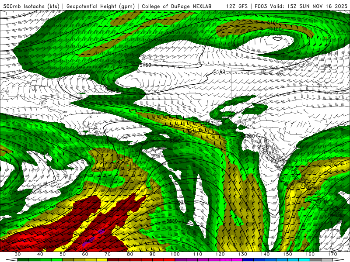
Task: Click the 60 knot legend label
Action: pyautogui.click(x=85, y=254)
